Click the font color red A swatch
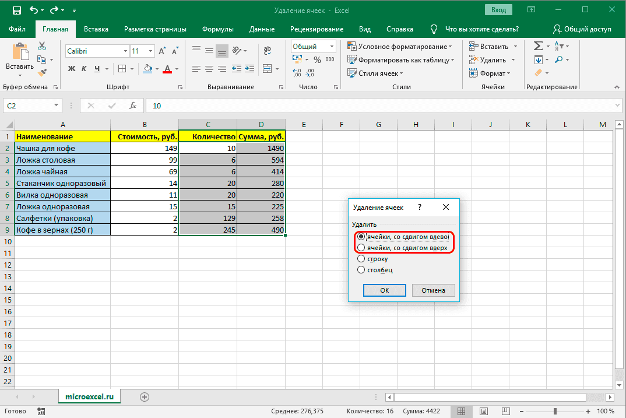 pyautogui.click(x=167, y=69)
